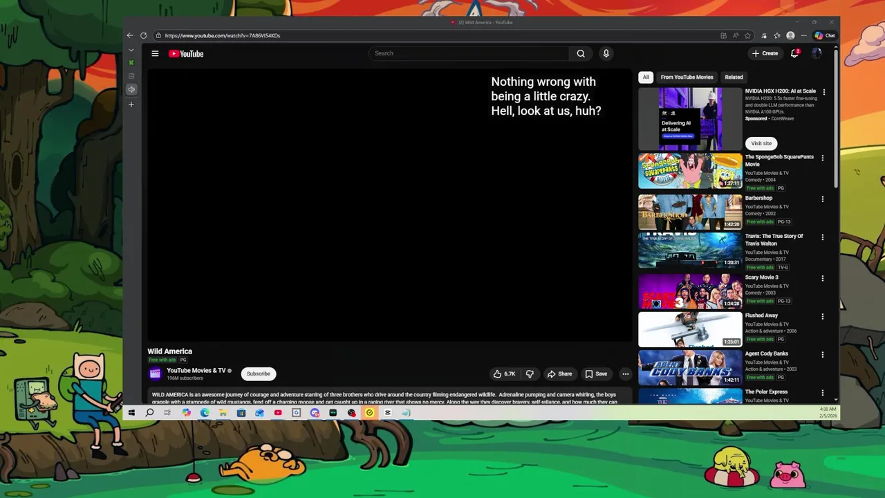This screenshot has width=885, height=498.
Task: Open options for Travis Walton documentary
Action: click(823, 237)
